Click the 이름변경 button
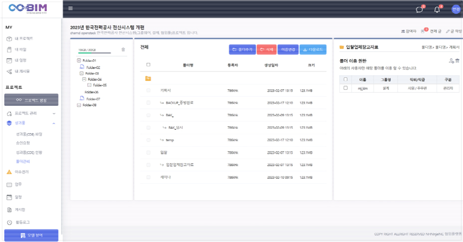Viewport: 463px width, 242px height. [288, 49]
